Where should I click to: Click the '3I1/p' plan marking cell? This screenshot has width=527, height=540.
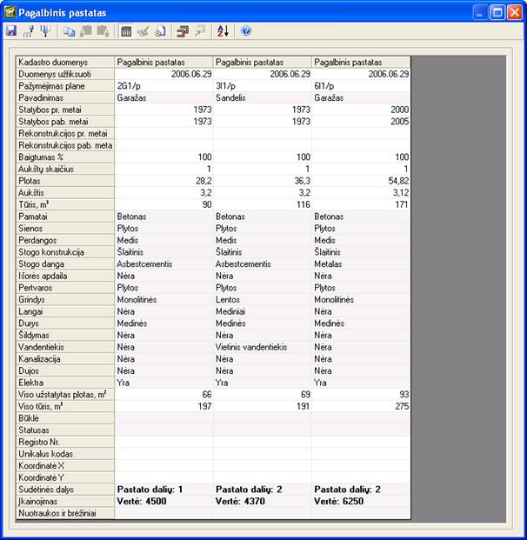coord(262,86)
